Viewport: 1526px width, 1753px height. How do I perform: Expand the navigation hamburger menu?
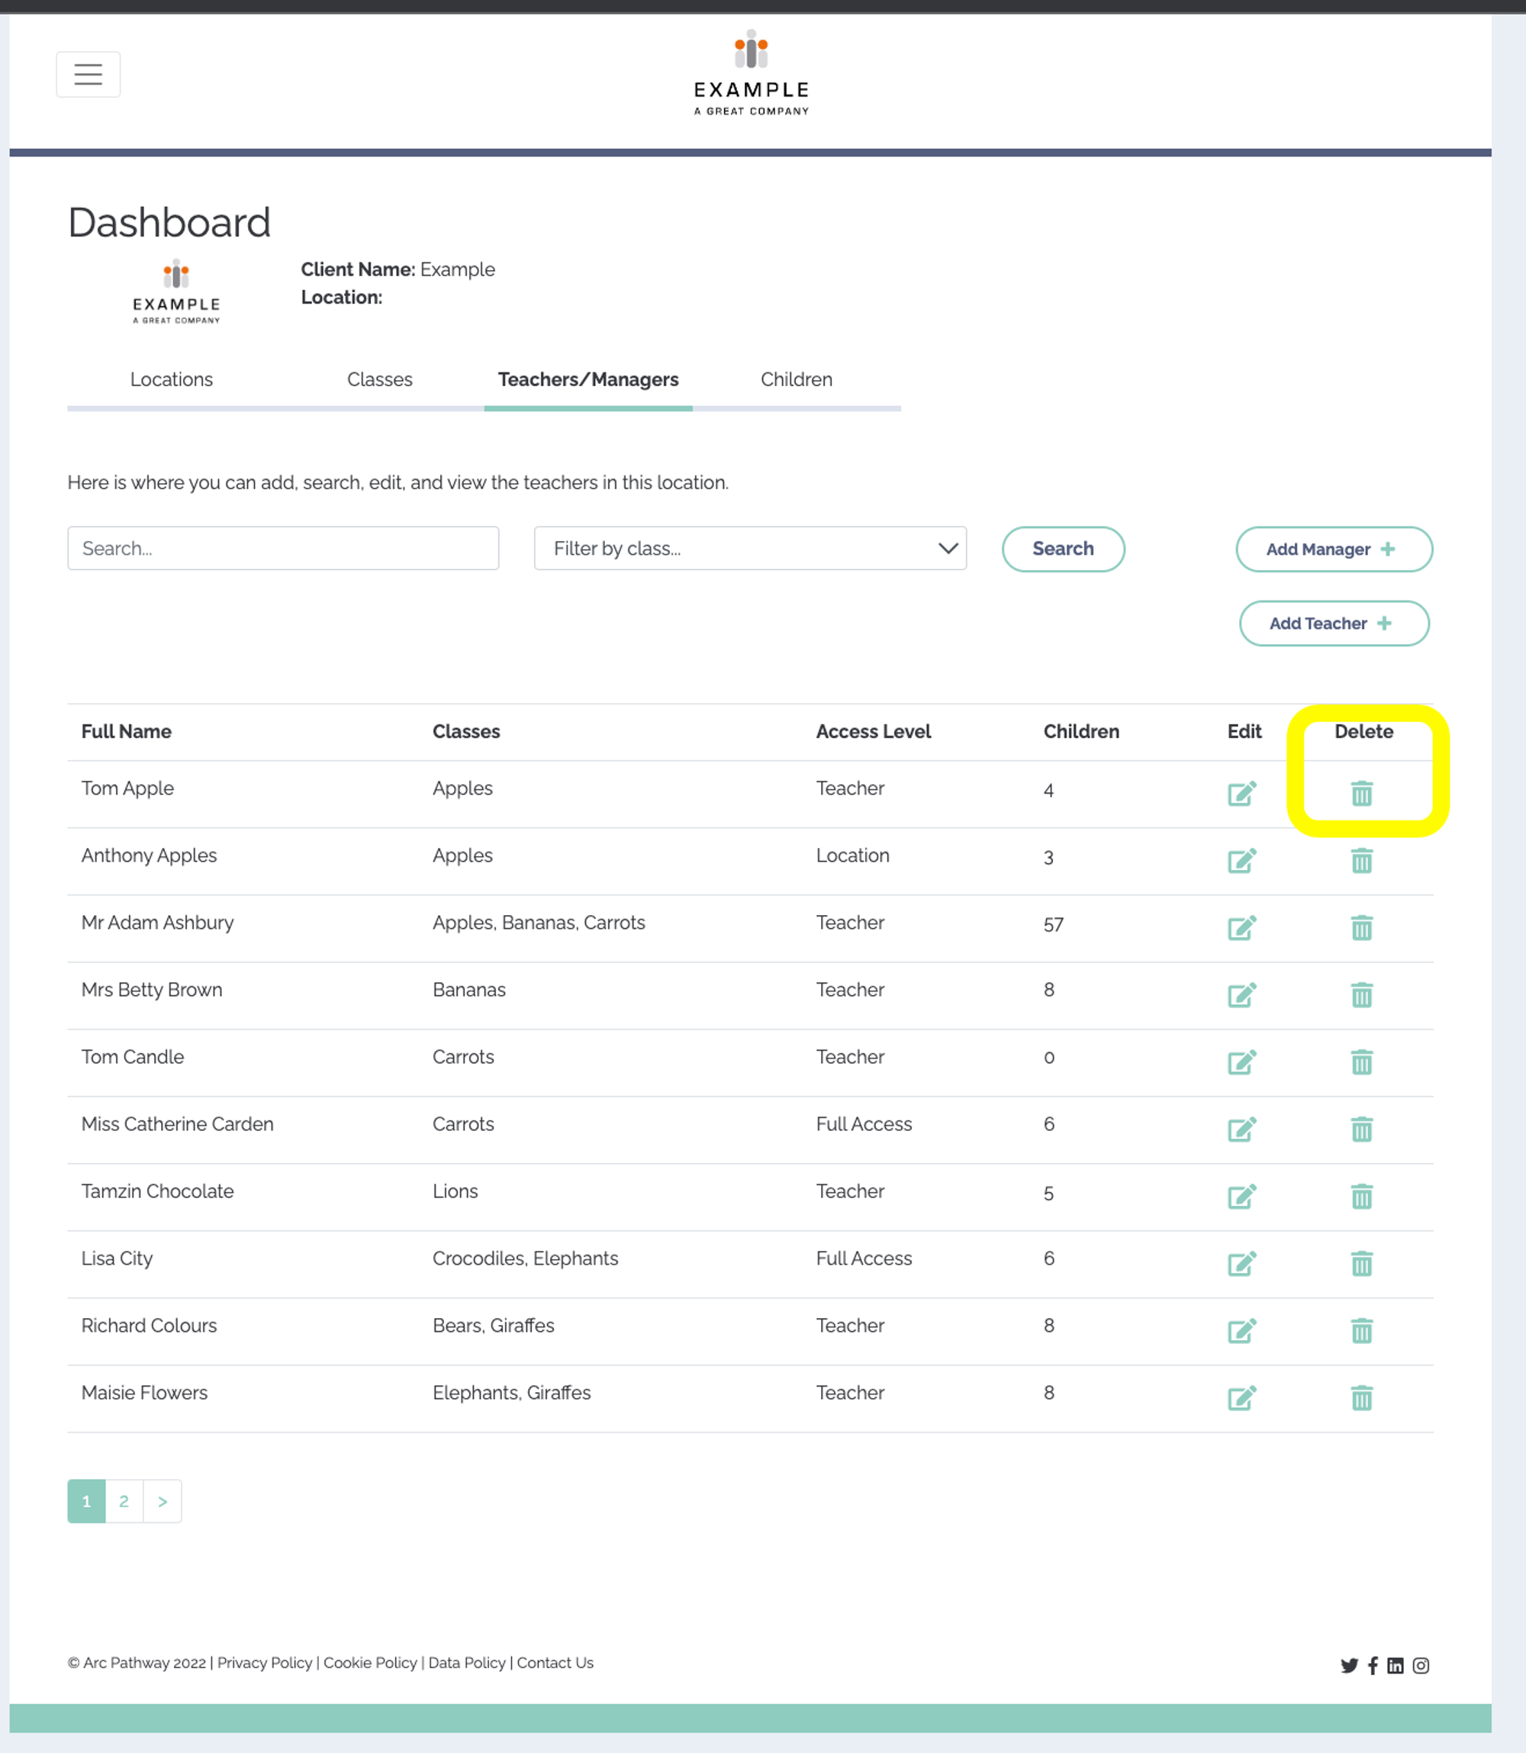[86, 73]
